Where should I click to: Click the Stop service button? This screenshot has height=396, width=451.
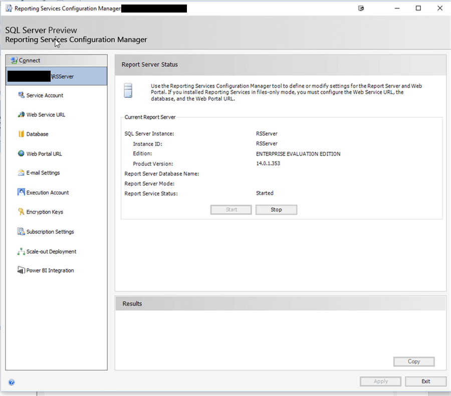pyautogui.click(x=276, y=210)
